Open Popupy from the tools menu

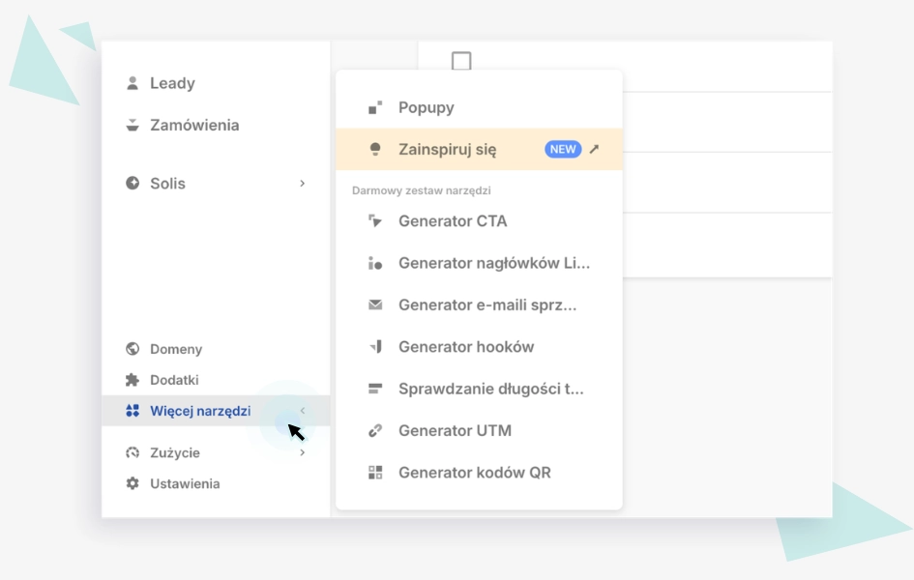426,107
